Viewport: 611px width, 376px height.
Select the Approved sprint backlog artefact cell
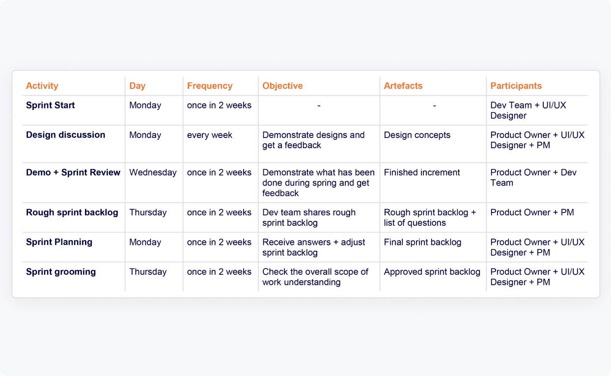[432, 272]
